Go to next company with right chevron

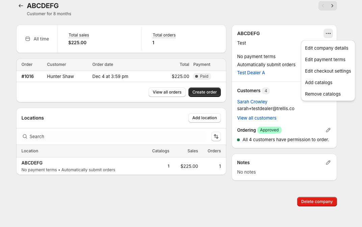[332, 6]
